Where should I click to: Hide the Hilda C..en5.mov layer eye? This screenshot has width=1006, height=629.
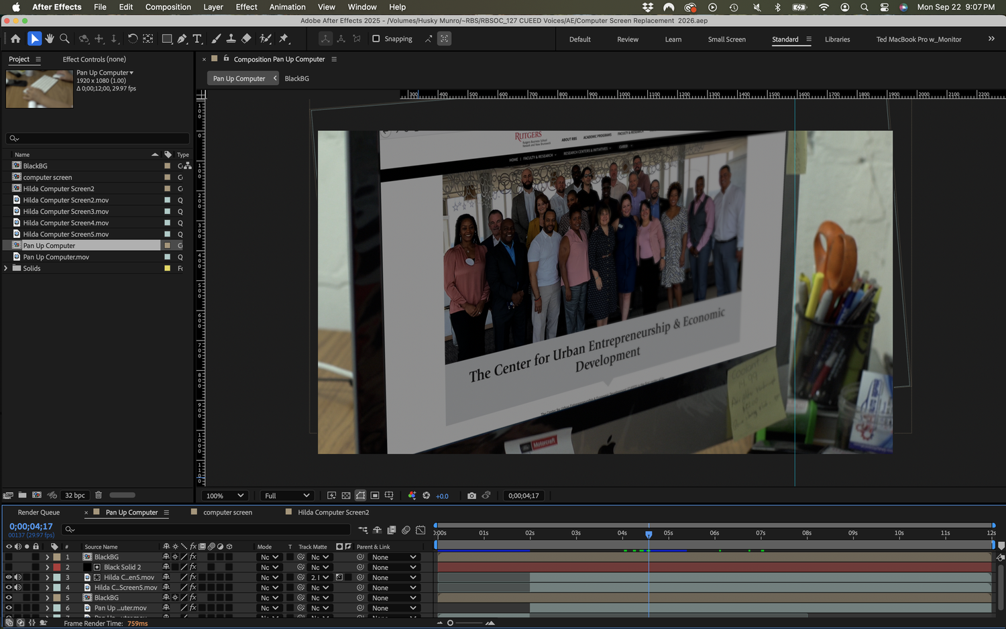point(9,577)
